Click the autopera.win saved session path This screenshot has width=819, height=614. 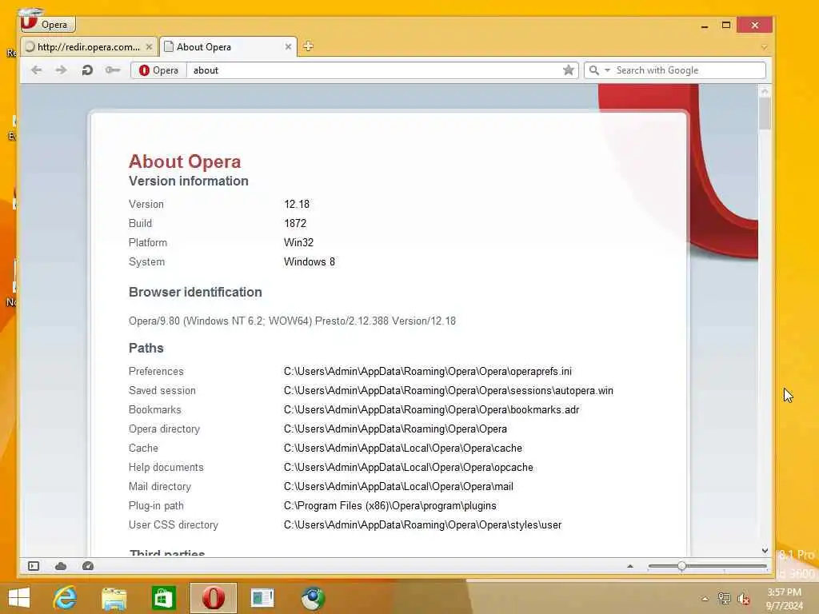[x=449, y=390]
